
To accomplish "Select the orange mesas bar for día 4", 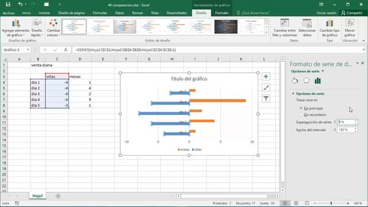I will [x=217, y=101].
